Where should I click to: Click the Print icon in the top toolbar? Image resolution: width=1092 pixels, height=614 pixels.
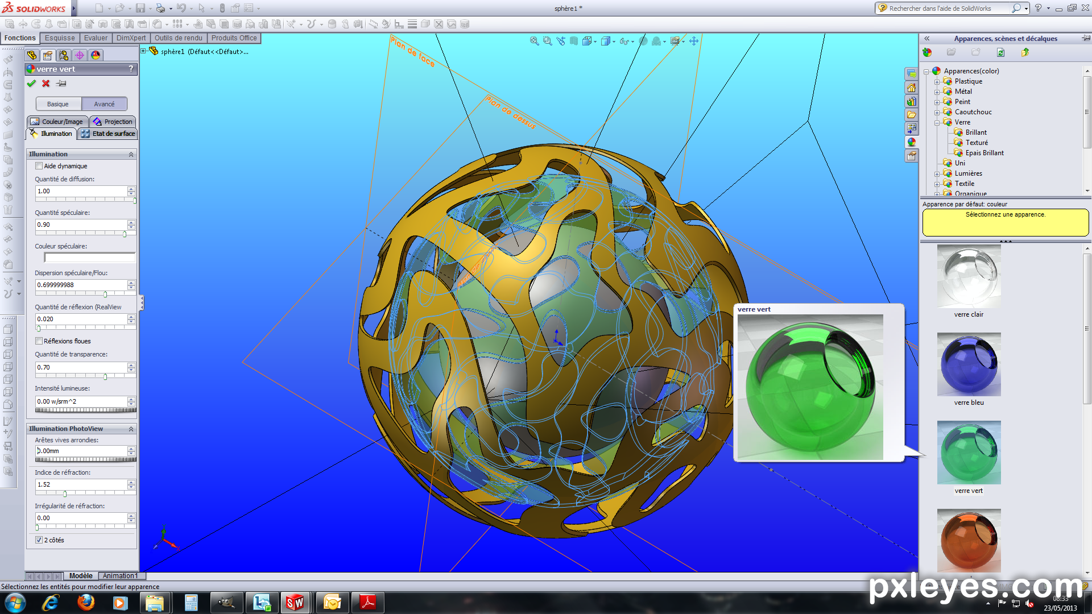(160, 9)
